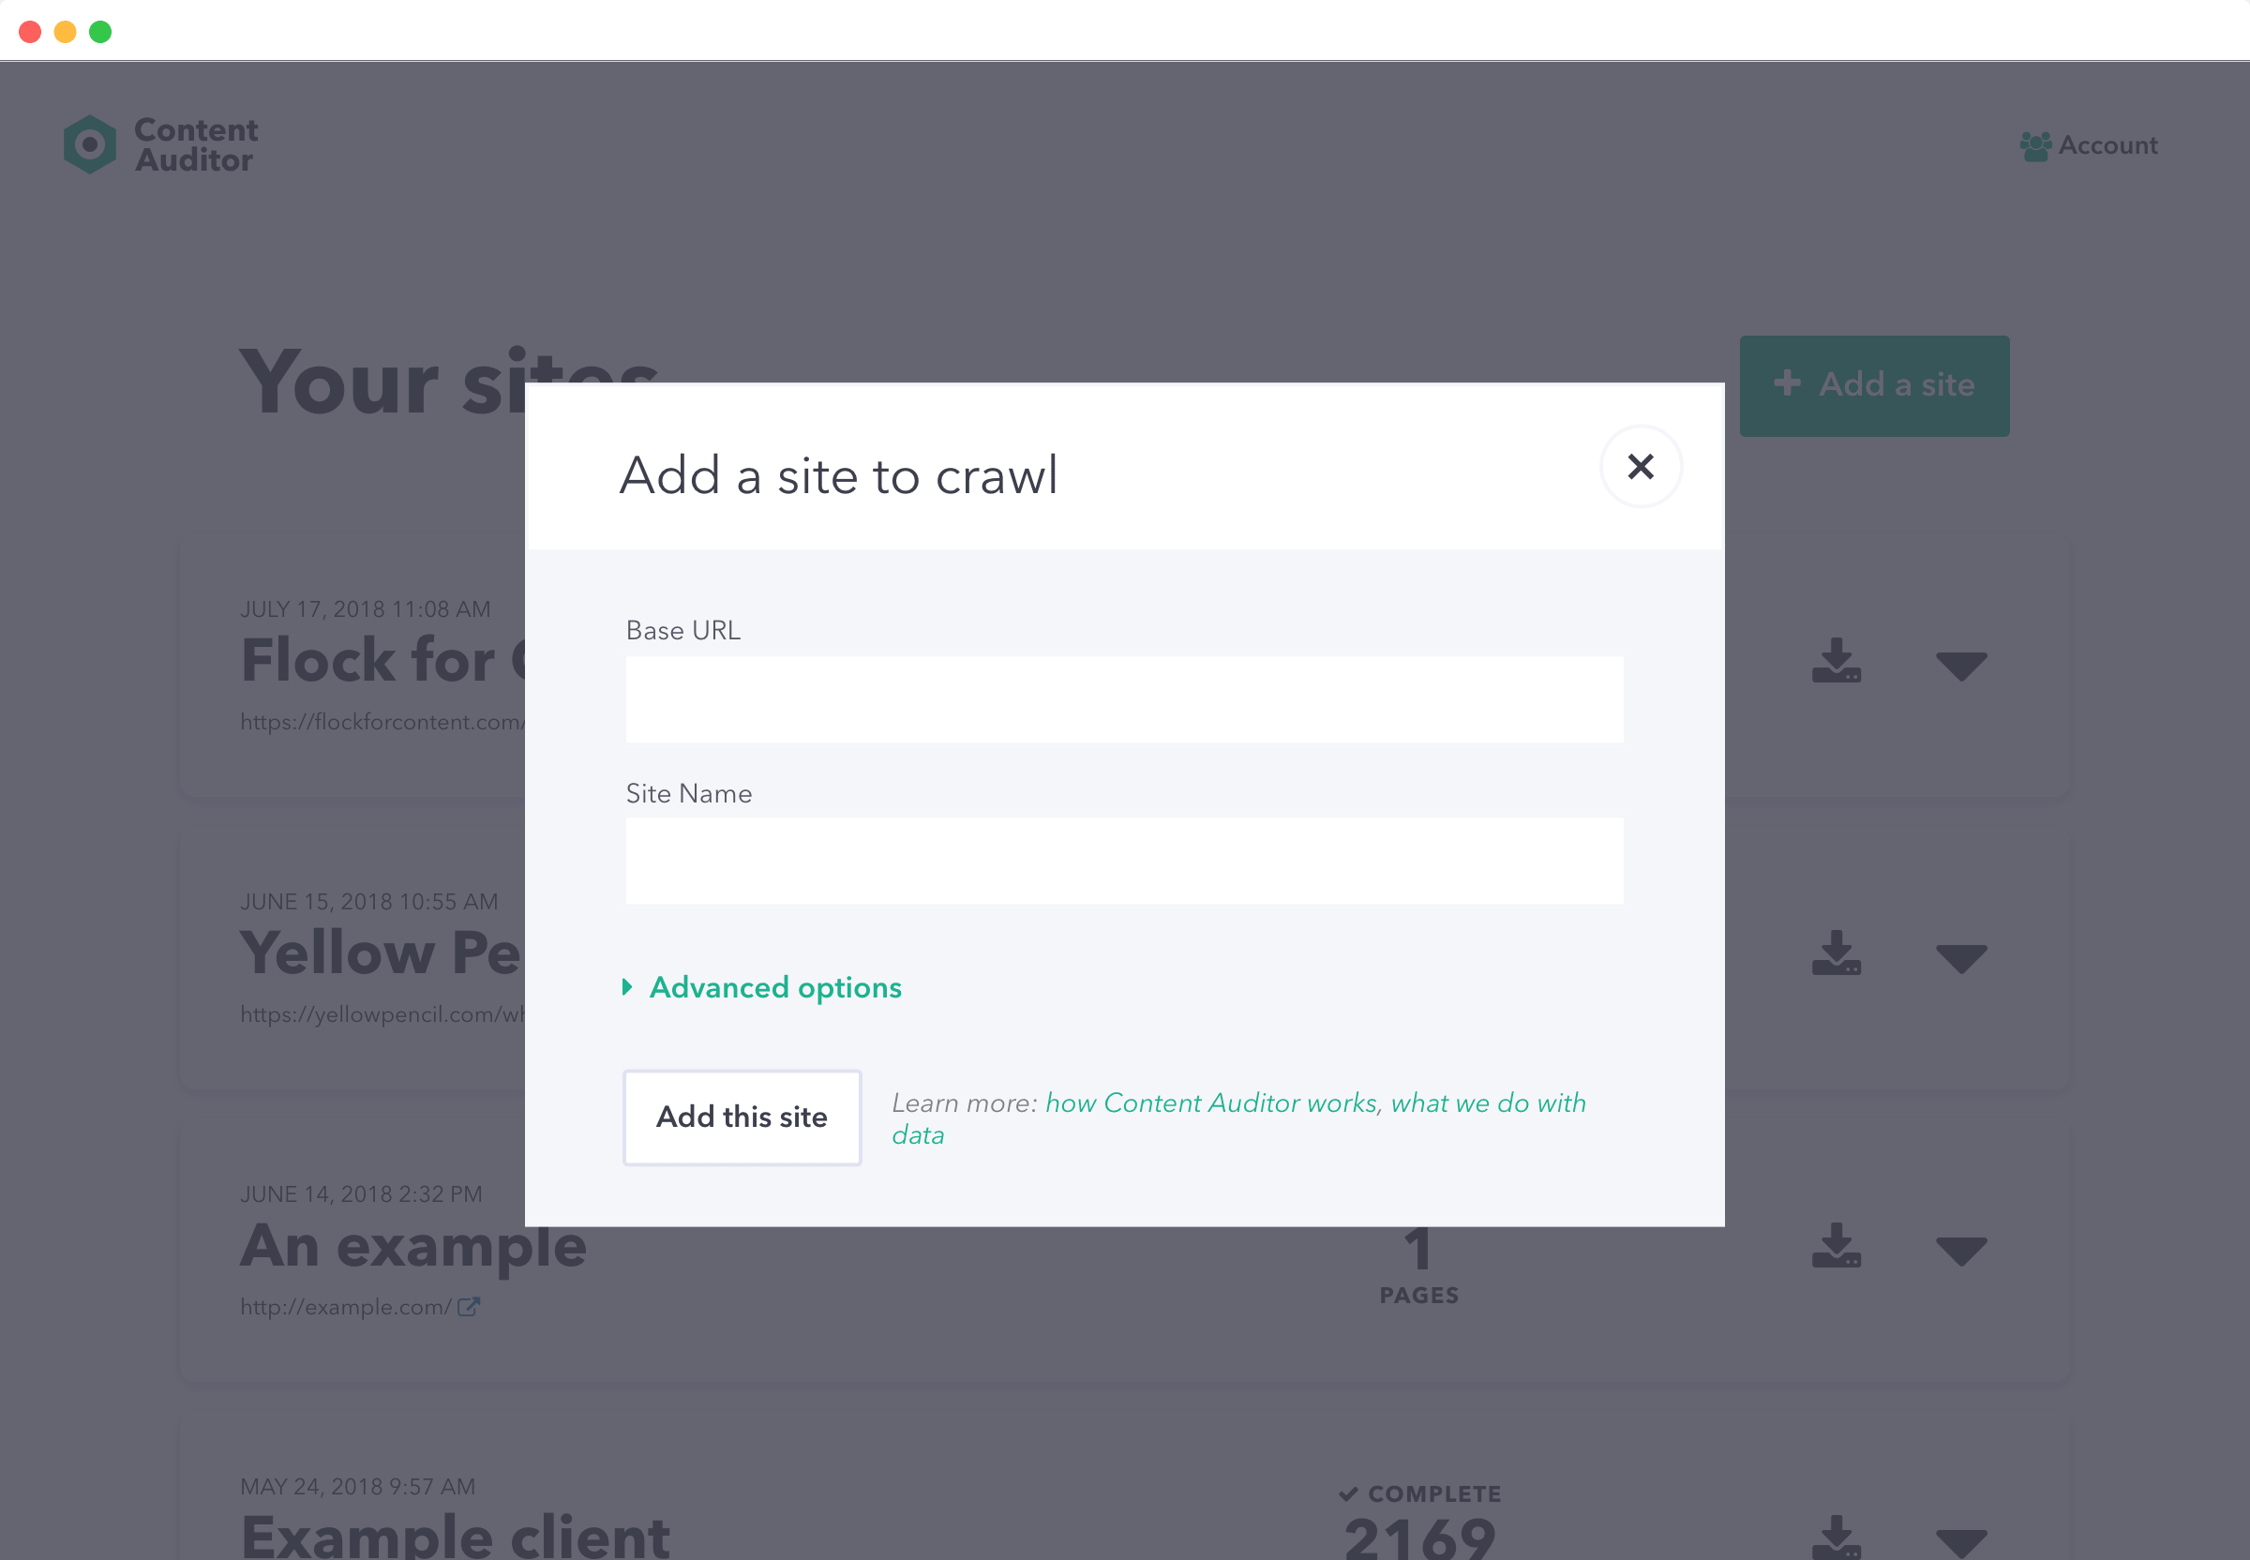Click the Add a site button
2250x1560 pixels.
(1874, 385)
